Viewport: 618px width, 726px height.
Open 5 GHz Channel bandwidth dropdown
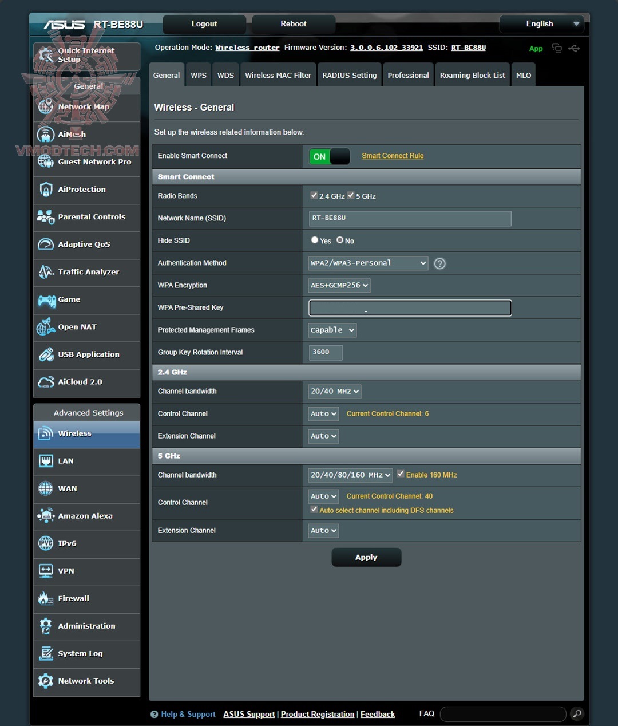click(350, 475)
